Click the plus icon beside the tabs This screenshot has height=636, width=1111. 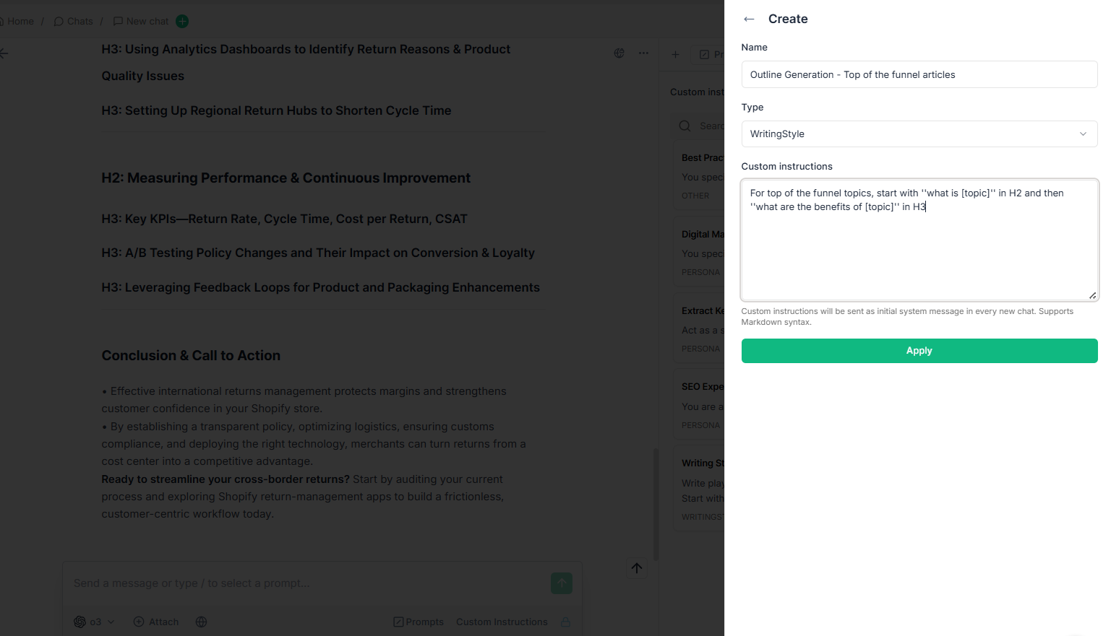[x=675, y=54]
